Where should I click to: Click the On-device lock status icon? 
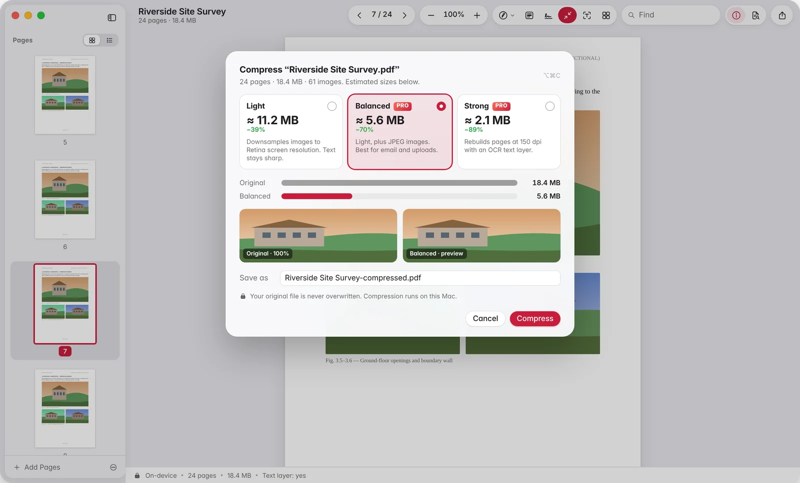137,476
